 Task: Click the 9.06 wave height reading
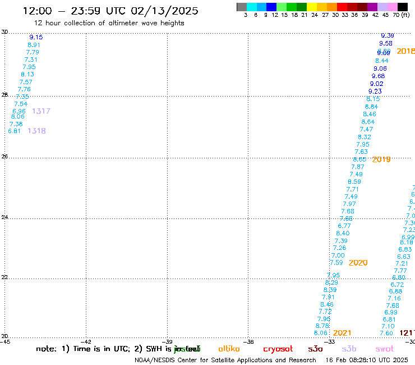380,69
